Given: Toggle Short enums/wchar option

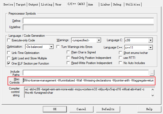Looking at the screenshot, I should 121,53.
